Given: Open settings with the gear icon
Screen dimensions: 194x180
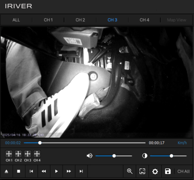Looking at the screenshot, I should tap(155, 171).
